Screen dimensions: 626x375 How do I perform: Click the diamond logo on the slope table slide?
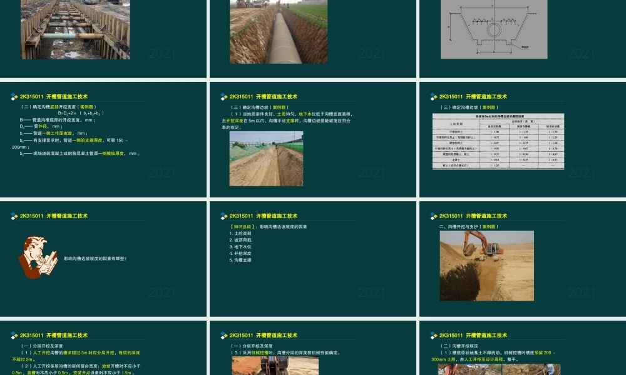(434, 97)
